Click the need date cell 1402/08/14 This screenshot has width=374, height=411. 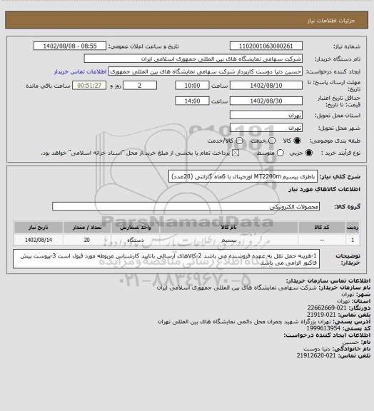coord(39,240)
